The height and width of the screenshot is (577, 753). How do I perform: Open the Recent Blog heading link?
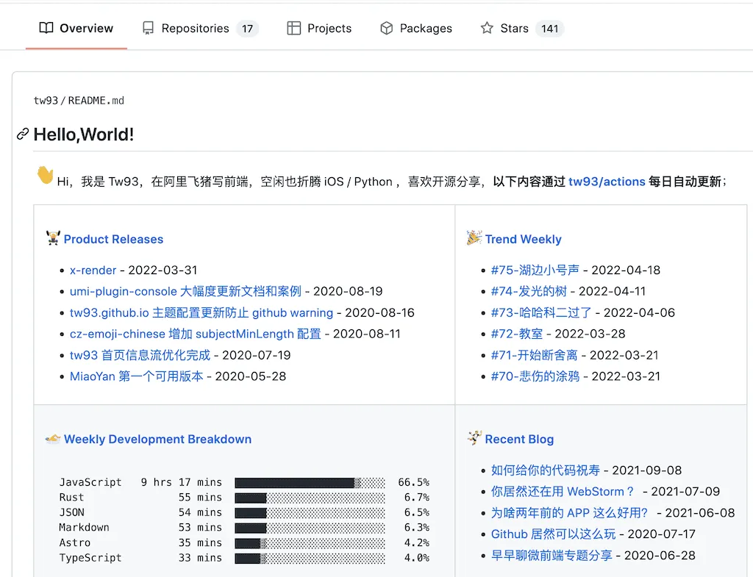coord(520,439)
